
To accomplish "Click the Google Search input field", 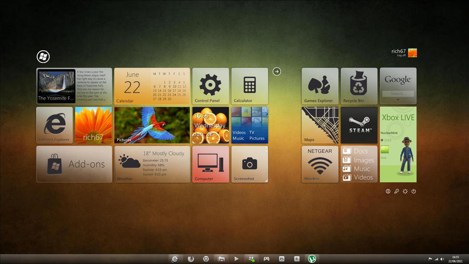I will pos(398,94).
